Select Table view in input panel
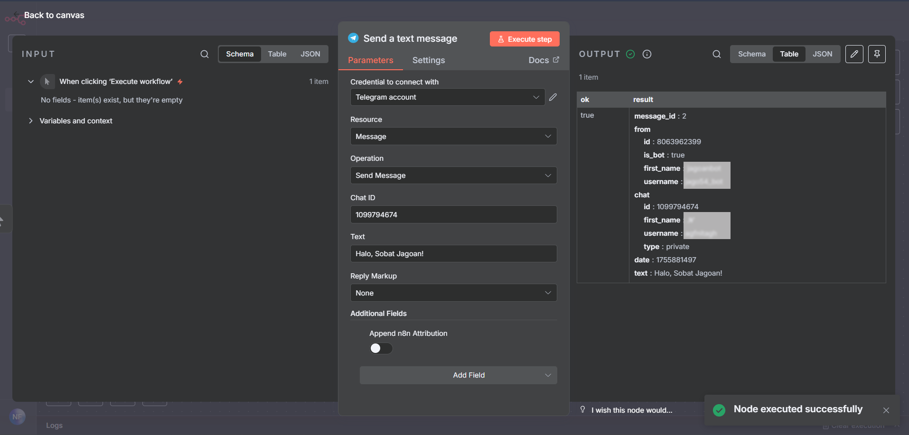This screenshot has height=435, width=909. click(277, 54)
